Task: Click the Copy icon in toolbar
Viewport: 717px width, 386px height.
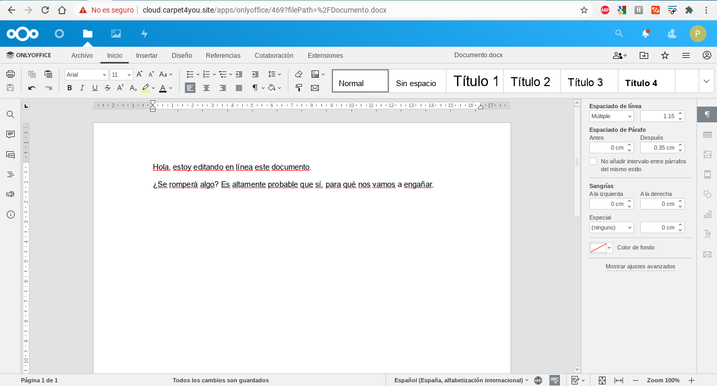Action: 32,74
